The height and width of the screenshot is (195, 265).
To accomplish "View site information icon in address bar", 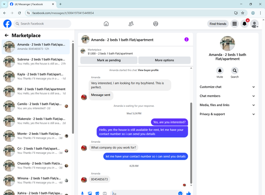I will (x=28, y=13).
